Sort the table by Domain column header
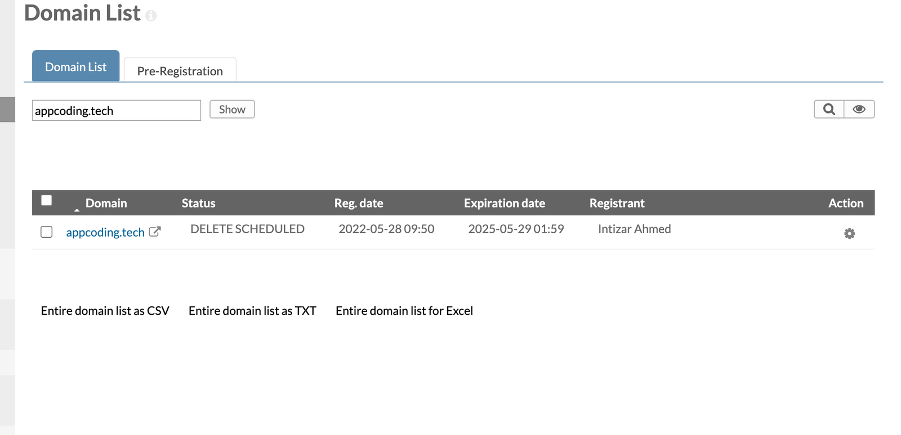Screen dimensions: 901x435 point(106,203)
